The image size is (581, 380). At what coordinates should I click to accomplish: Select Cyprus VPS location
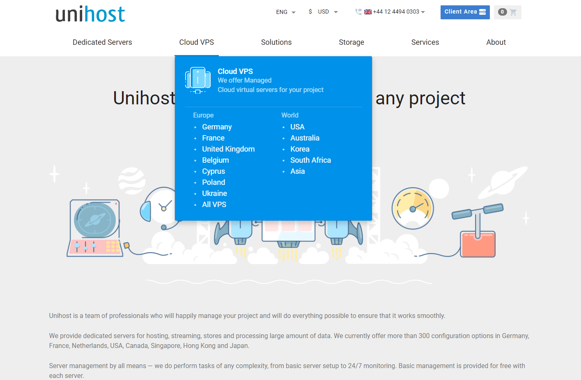point(214,171)
